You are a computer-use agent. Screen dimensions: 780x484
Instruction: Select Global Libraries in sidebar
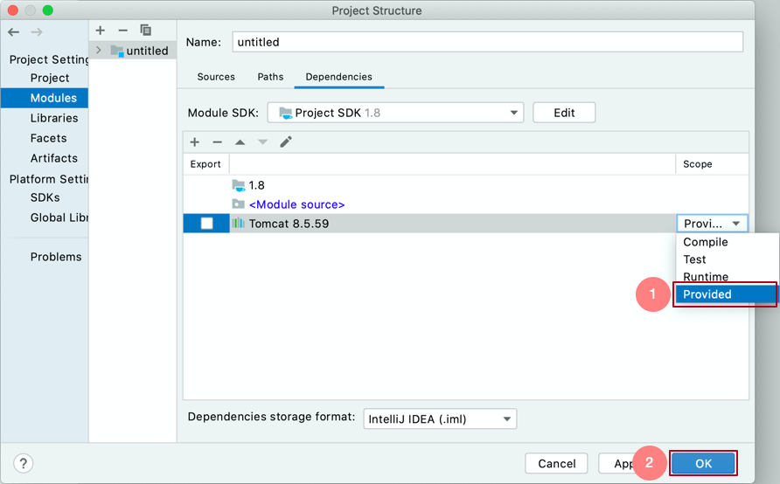click(x=59, y=218)
